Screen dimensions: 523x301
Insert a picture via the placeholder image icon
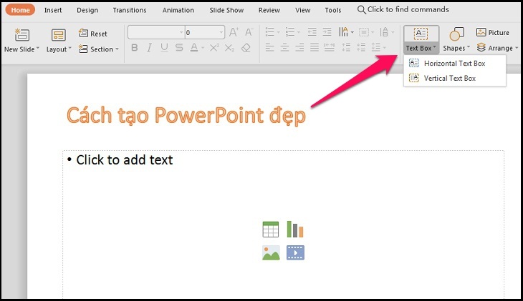tap(271, 252)
